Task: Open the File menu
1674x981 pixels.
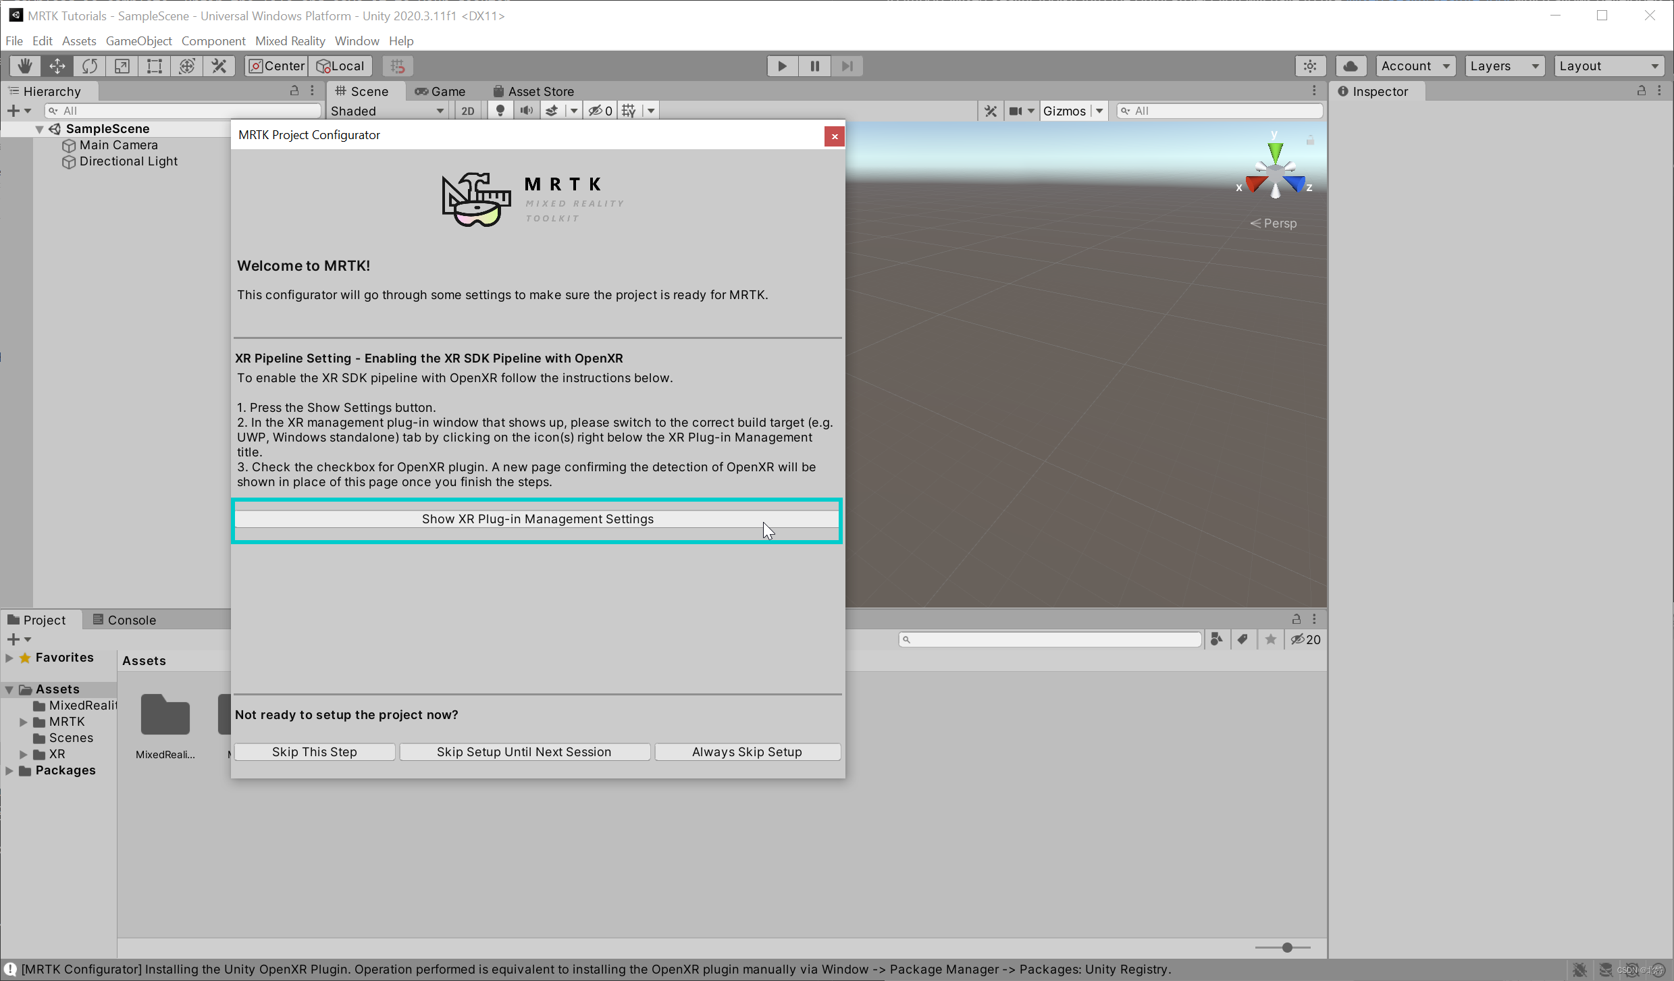Action: pyautogui.click(x=14, y=41)
